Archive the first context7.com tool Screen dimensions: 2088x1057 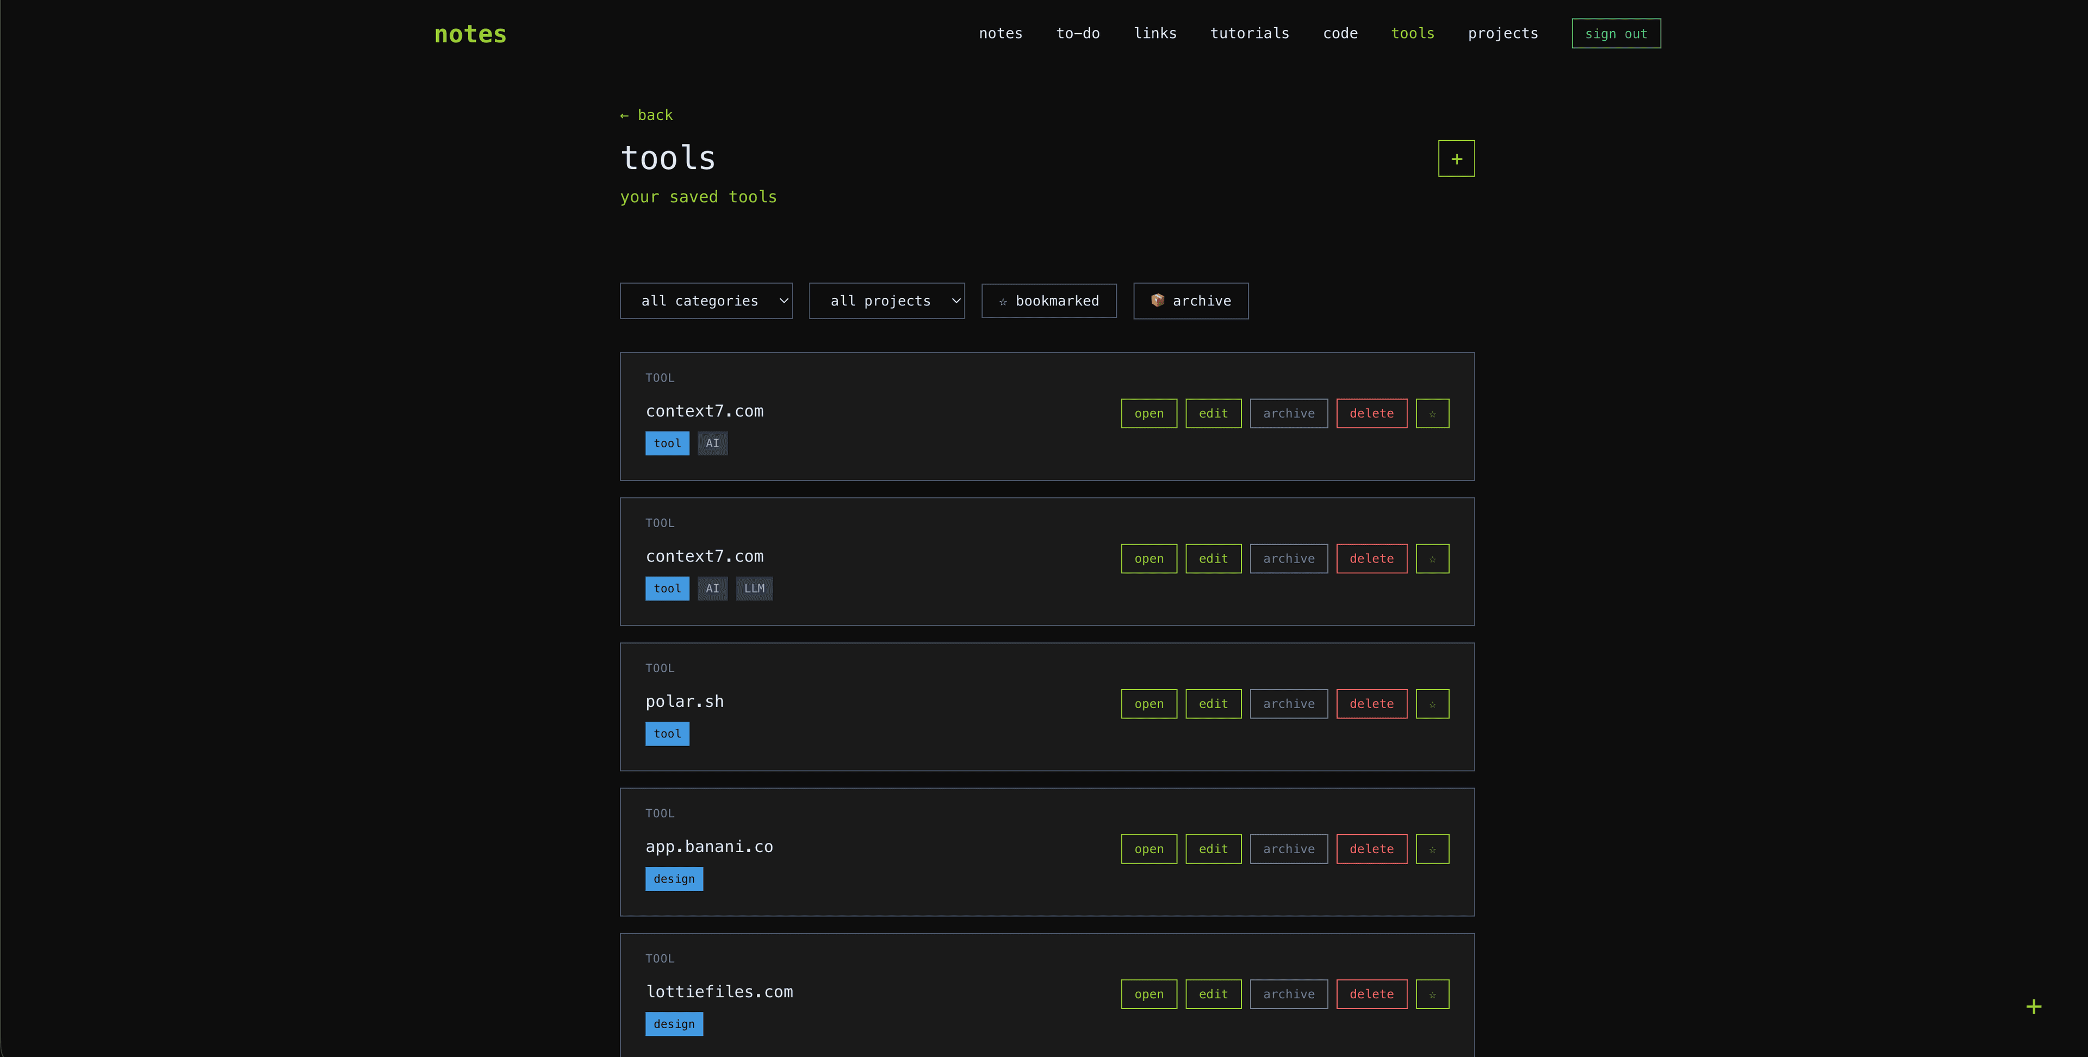(x=1288, y=413)
